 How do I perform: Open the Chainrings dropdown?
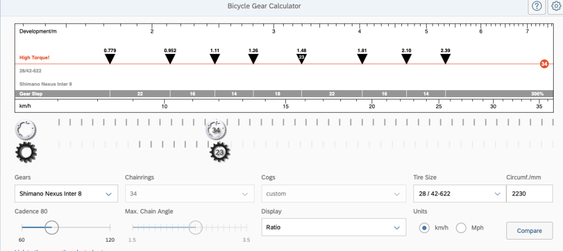tap(190, 194)
